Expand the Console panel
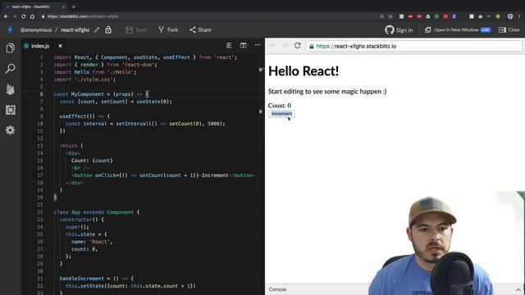The height and width of the screenshot is (295, 525). 518,289
